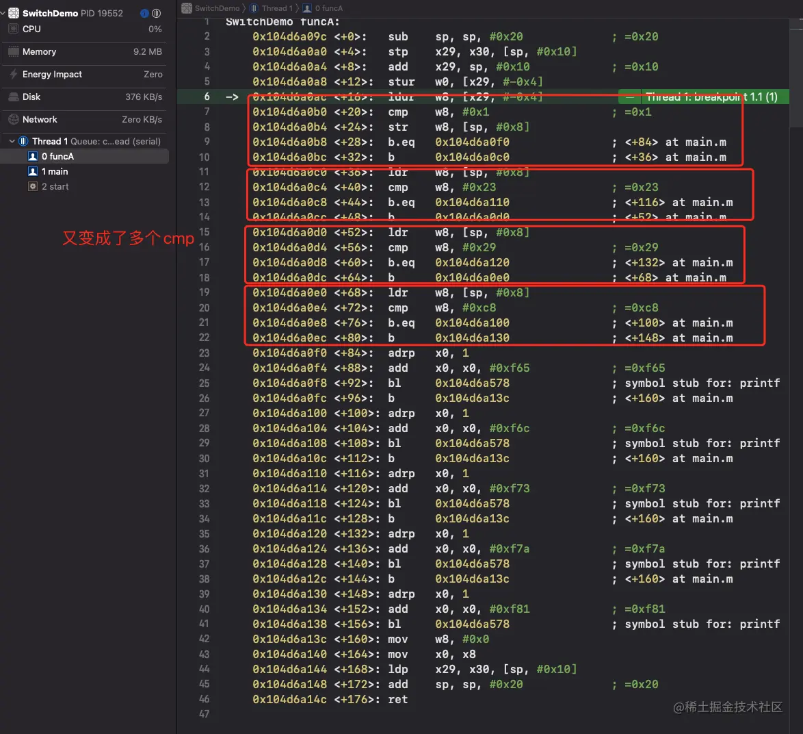The height and width of the screenshot is (734, 803).
Task: Click the funcA frame icon in jump bar
Action: (307, 8)
